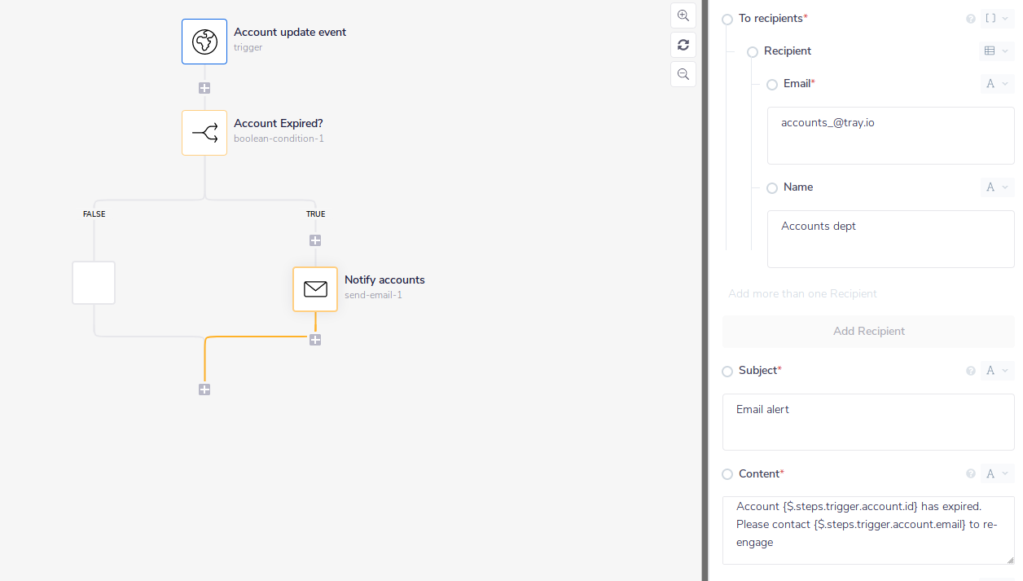Image resolution: width=1023 pixels, height=581 pixels.
Task: Click 'Add more than one Recipient'
Action: pyautogui.click(x=802, y=293)
